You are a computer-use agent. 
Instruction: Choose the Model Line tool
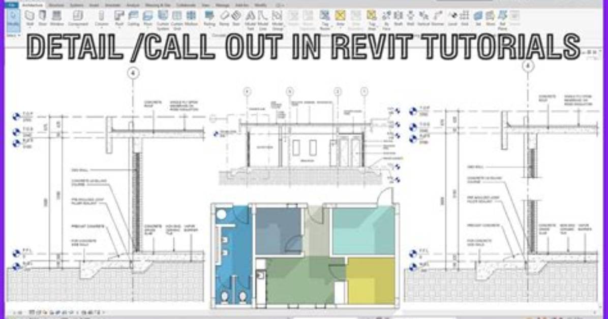click(x=263, y=19)
